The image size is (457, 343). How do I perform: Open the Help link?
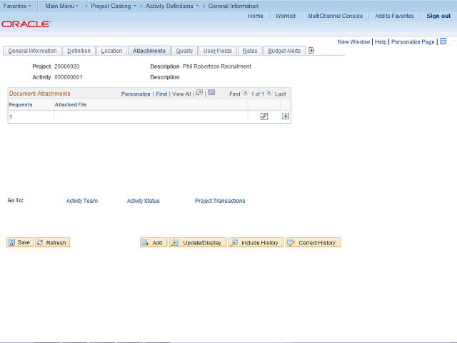tap(381, 41)
